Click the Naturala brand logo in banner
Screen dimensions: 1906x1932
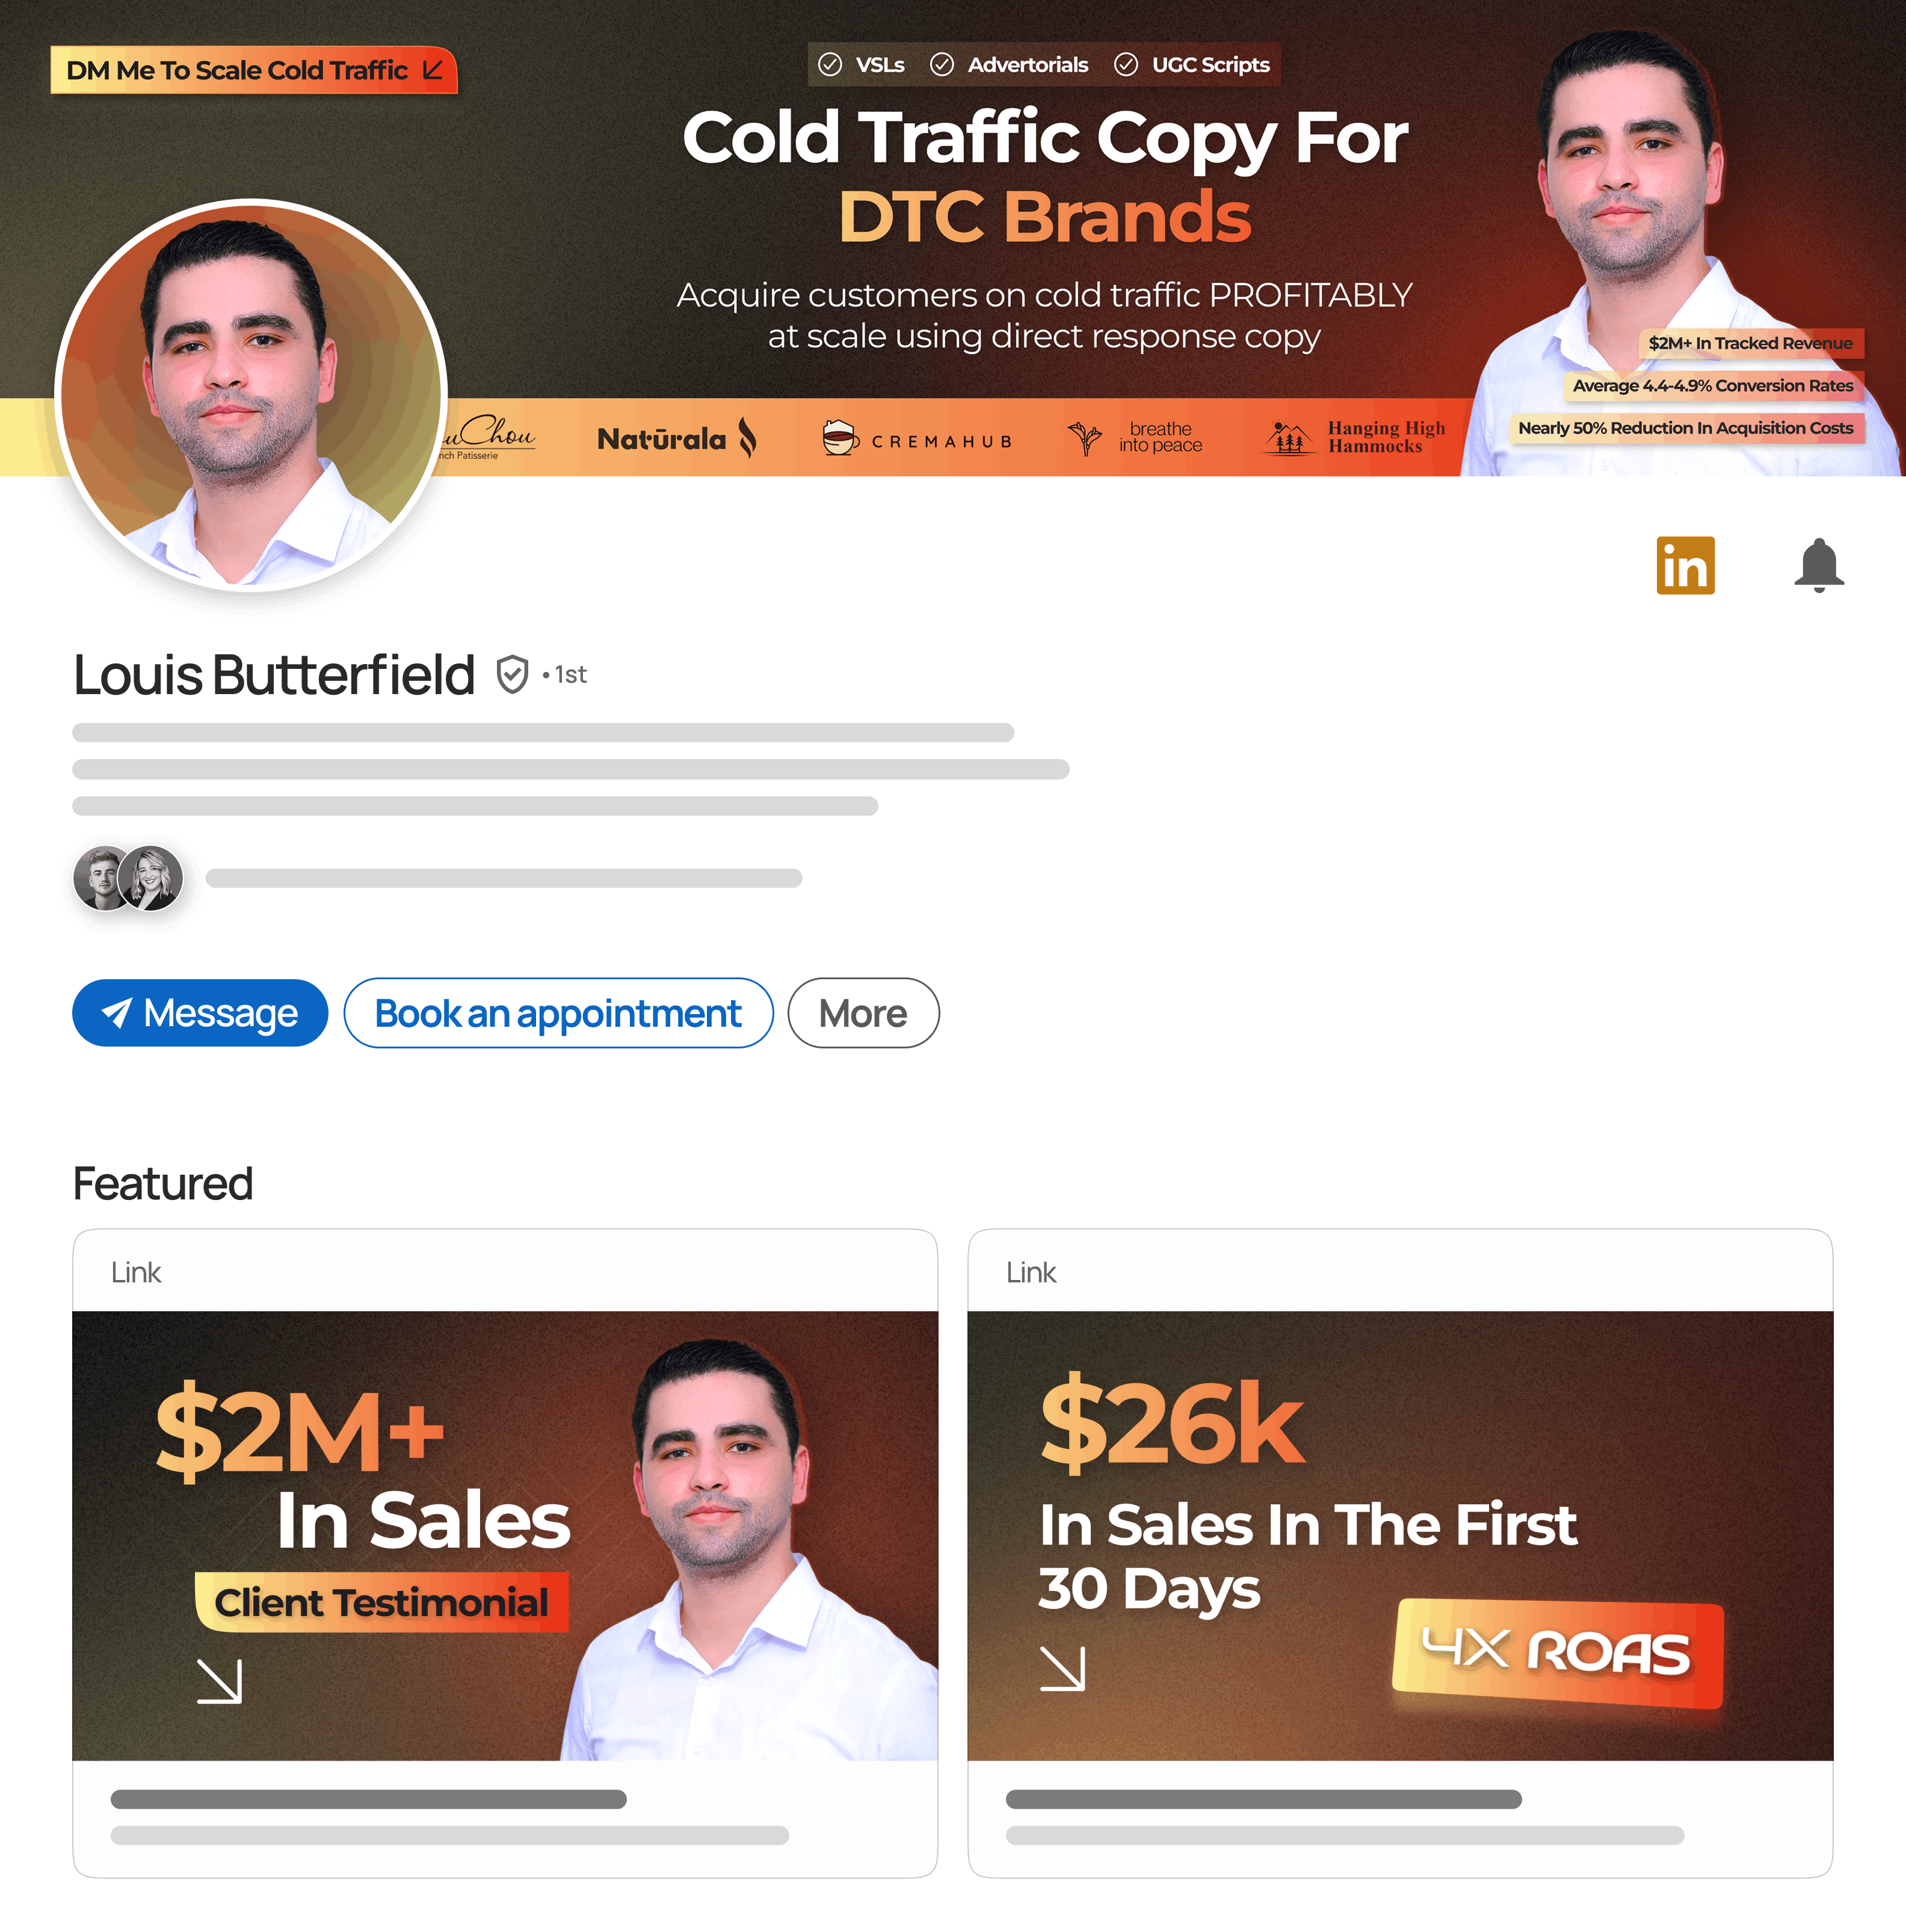click(677, 438)
